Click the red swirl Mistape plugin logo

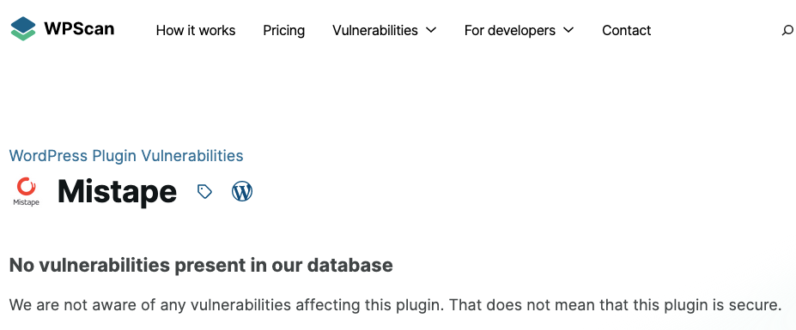coord(26,187)
